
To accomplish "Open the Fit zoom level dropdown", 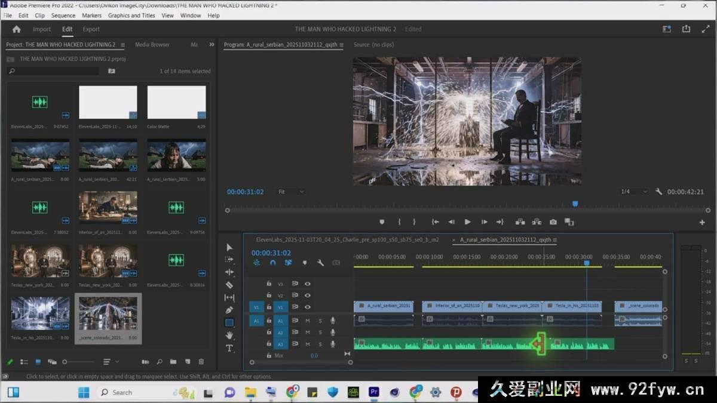I will [x=291, y=192].
